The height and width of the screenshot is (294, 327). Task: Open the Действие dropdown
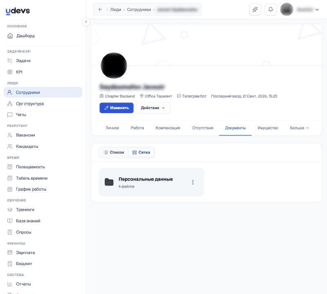153,108
